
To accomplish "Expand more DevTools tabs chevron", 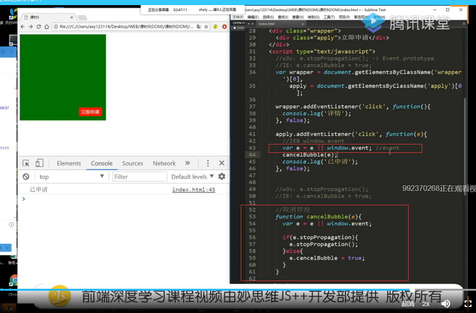I will (188, 163).
